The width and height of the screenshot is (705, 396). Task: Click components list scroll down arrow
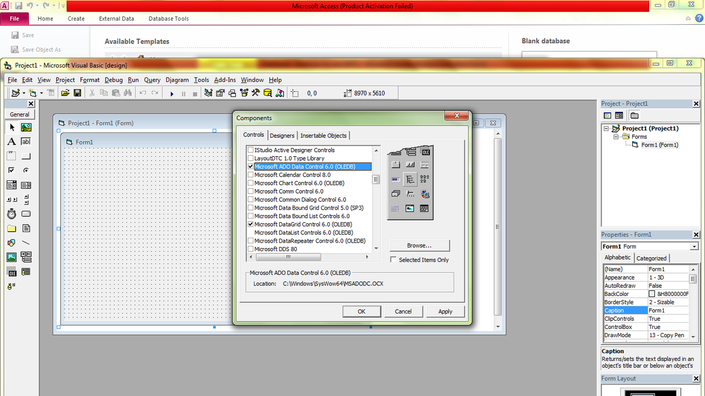pos(376,249)
